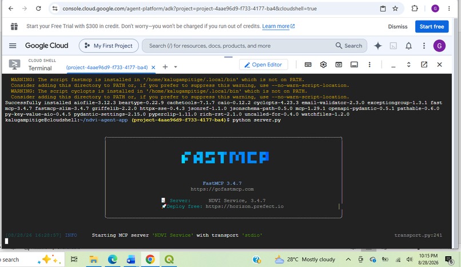Open the clipboard icon in address bar

point(383,9)
